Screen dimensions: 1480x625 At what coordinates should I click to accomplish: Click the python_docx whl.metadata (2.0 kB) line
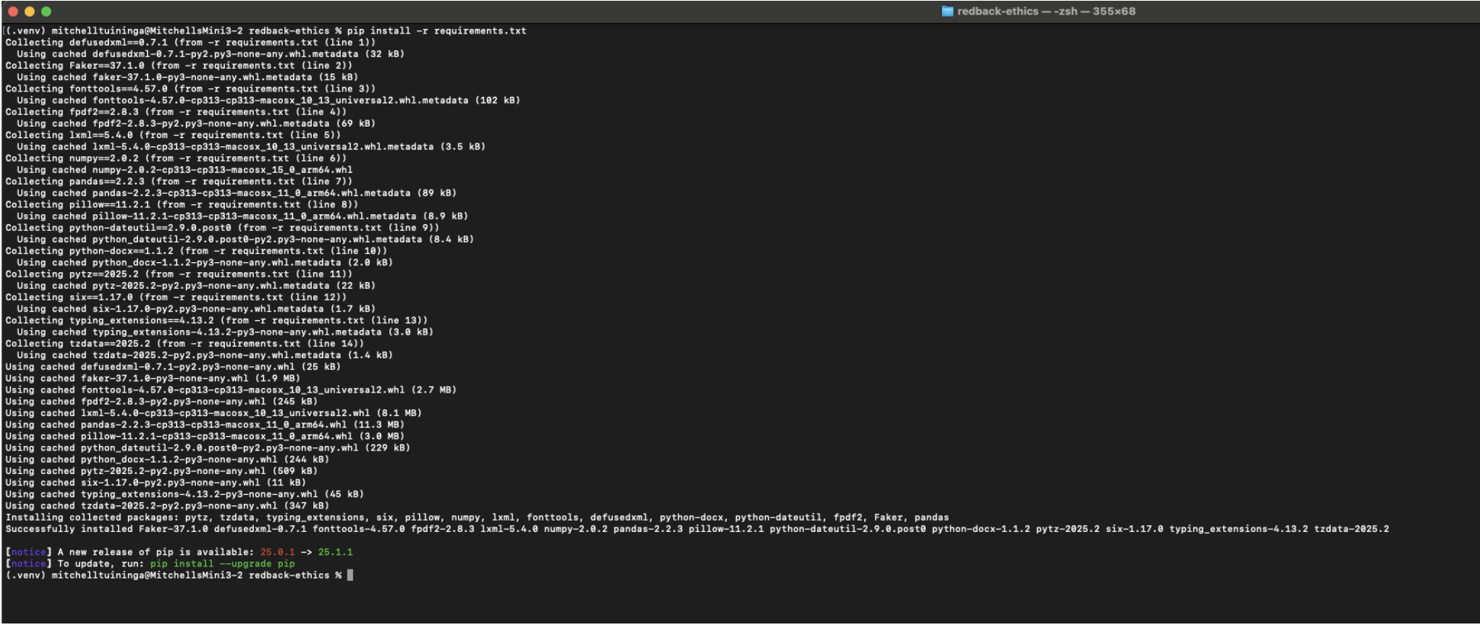[205, 263]
